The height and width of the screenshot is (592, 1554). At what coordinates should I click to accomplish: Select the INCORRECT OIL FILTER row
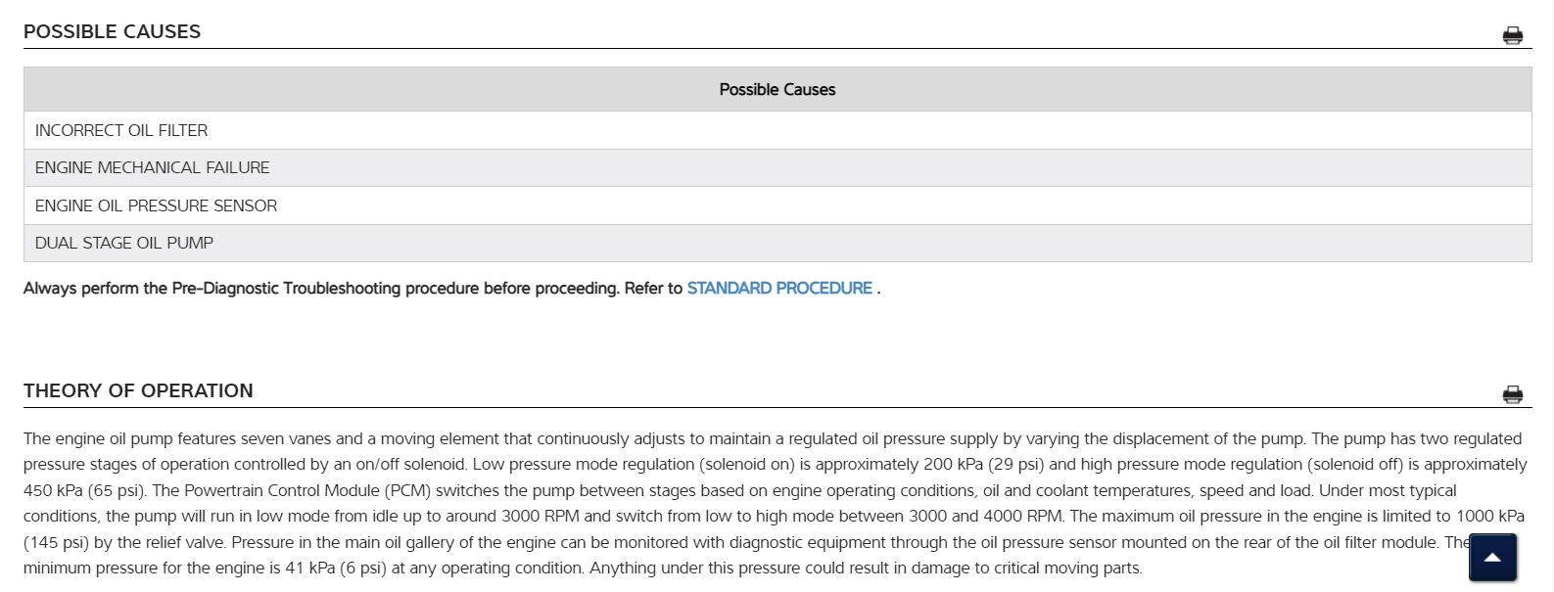click(x=121, y=130)
